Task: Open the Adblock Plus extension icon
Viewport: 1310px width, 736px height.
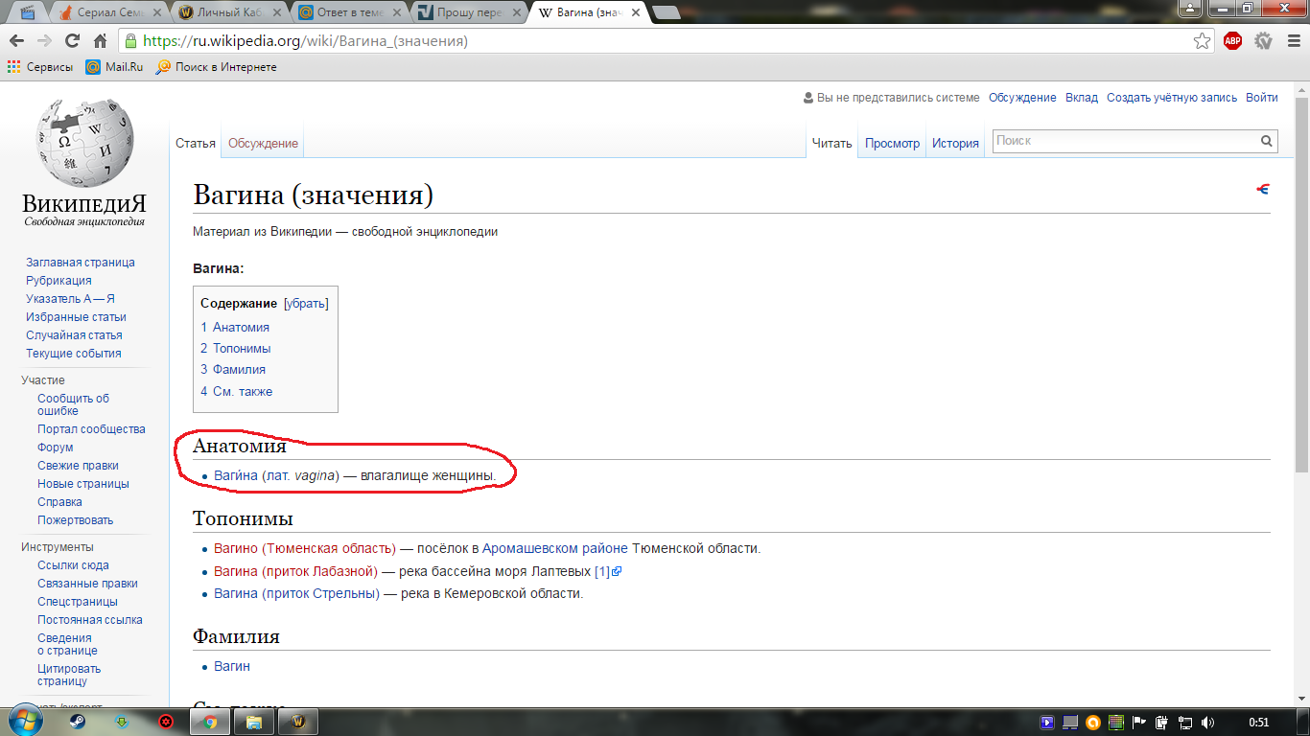Action: (1232, 41)
